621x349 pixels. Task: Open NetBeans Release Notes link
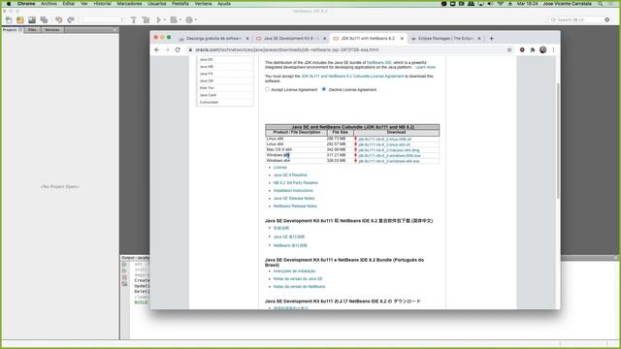click(x=295, y=206)
